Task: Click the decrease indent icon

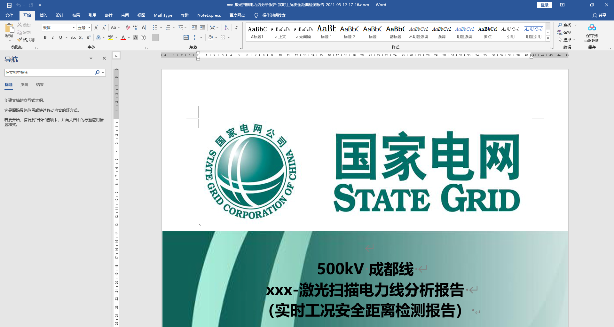Action: 194,28
